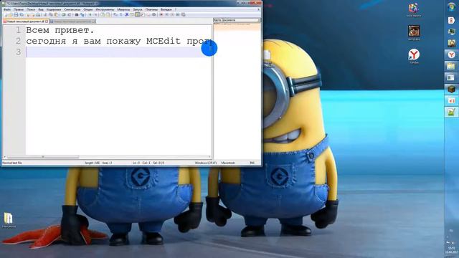Viewport: 459px width, 258px height.
Task: Open the Правка menu
Action: tap(19, 9)
